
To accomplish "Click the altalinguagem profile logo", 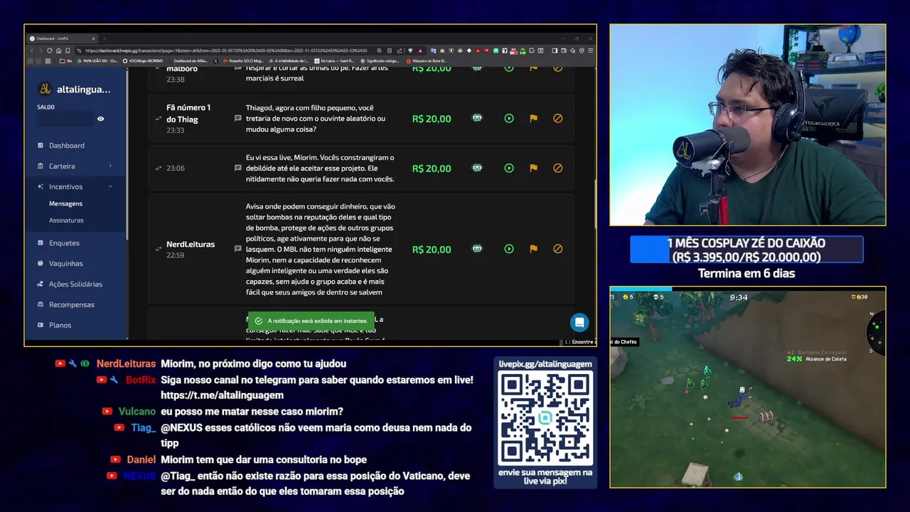I will pos(45,89).
